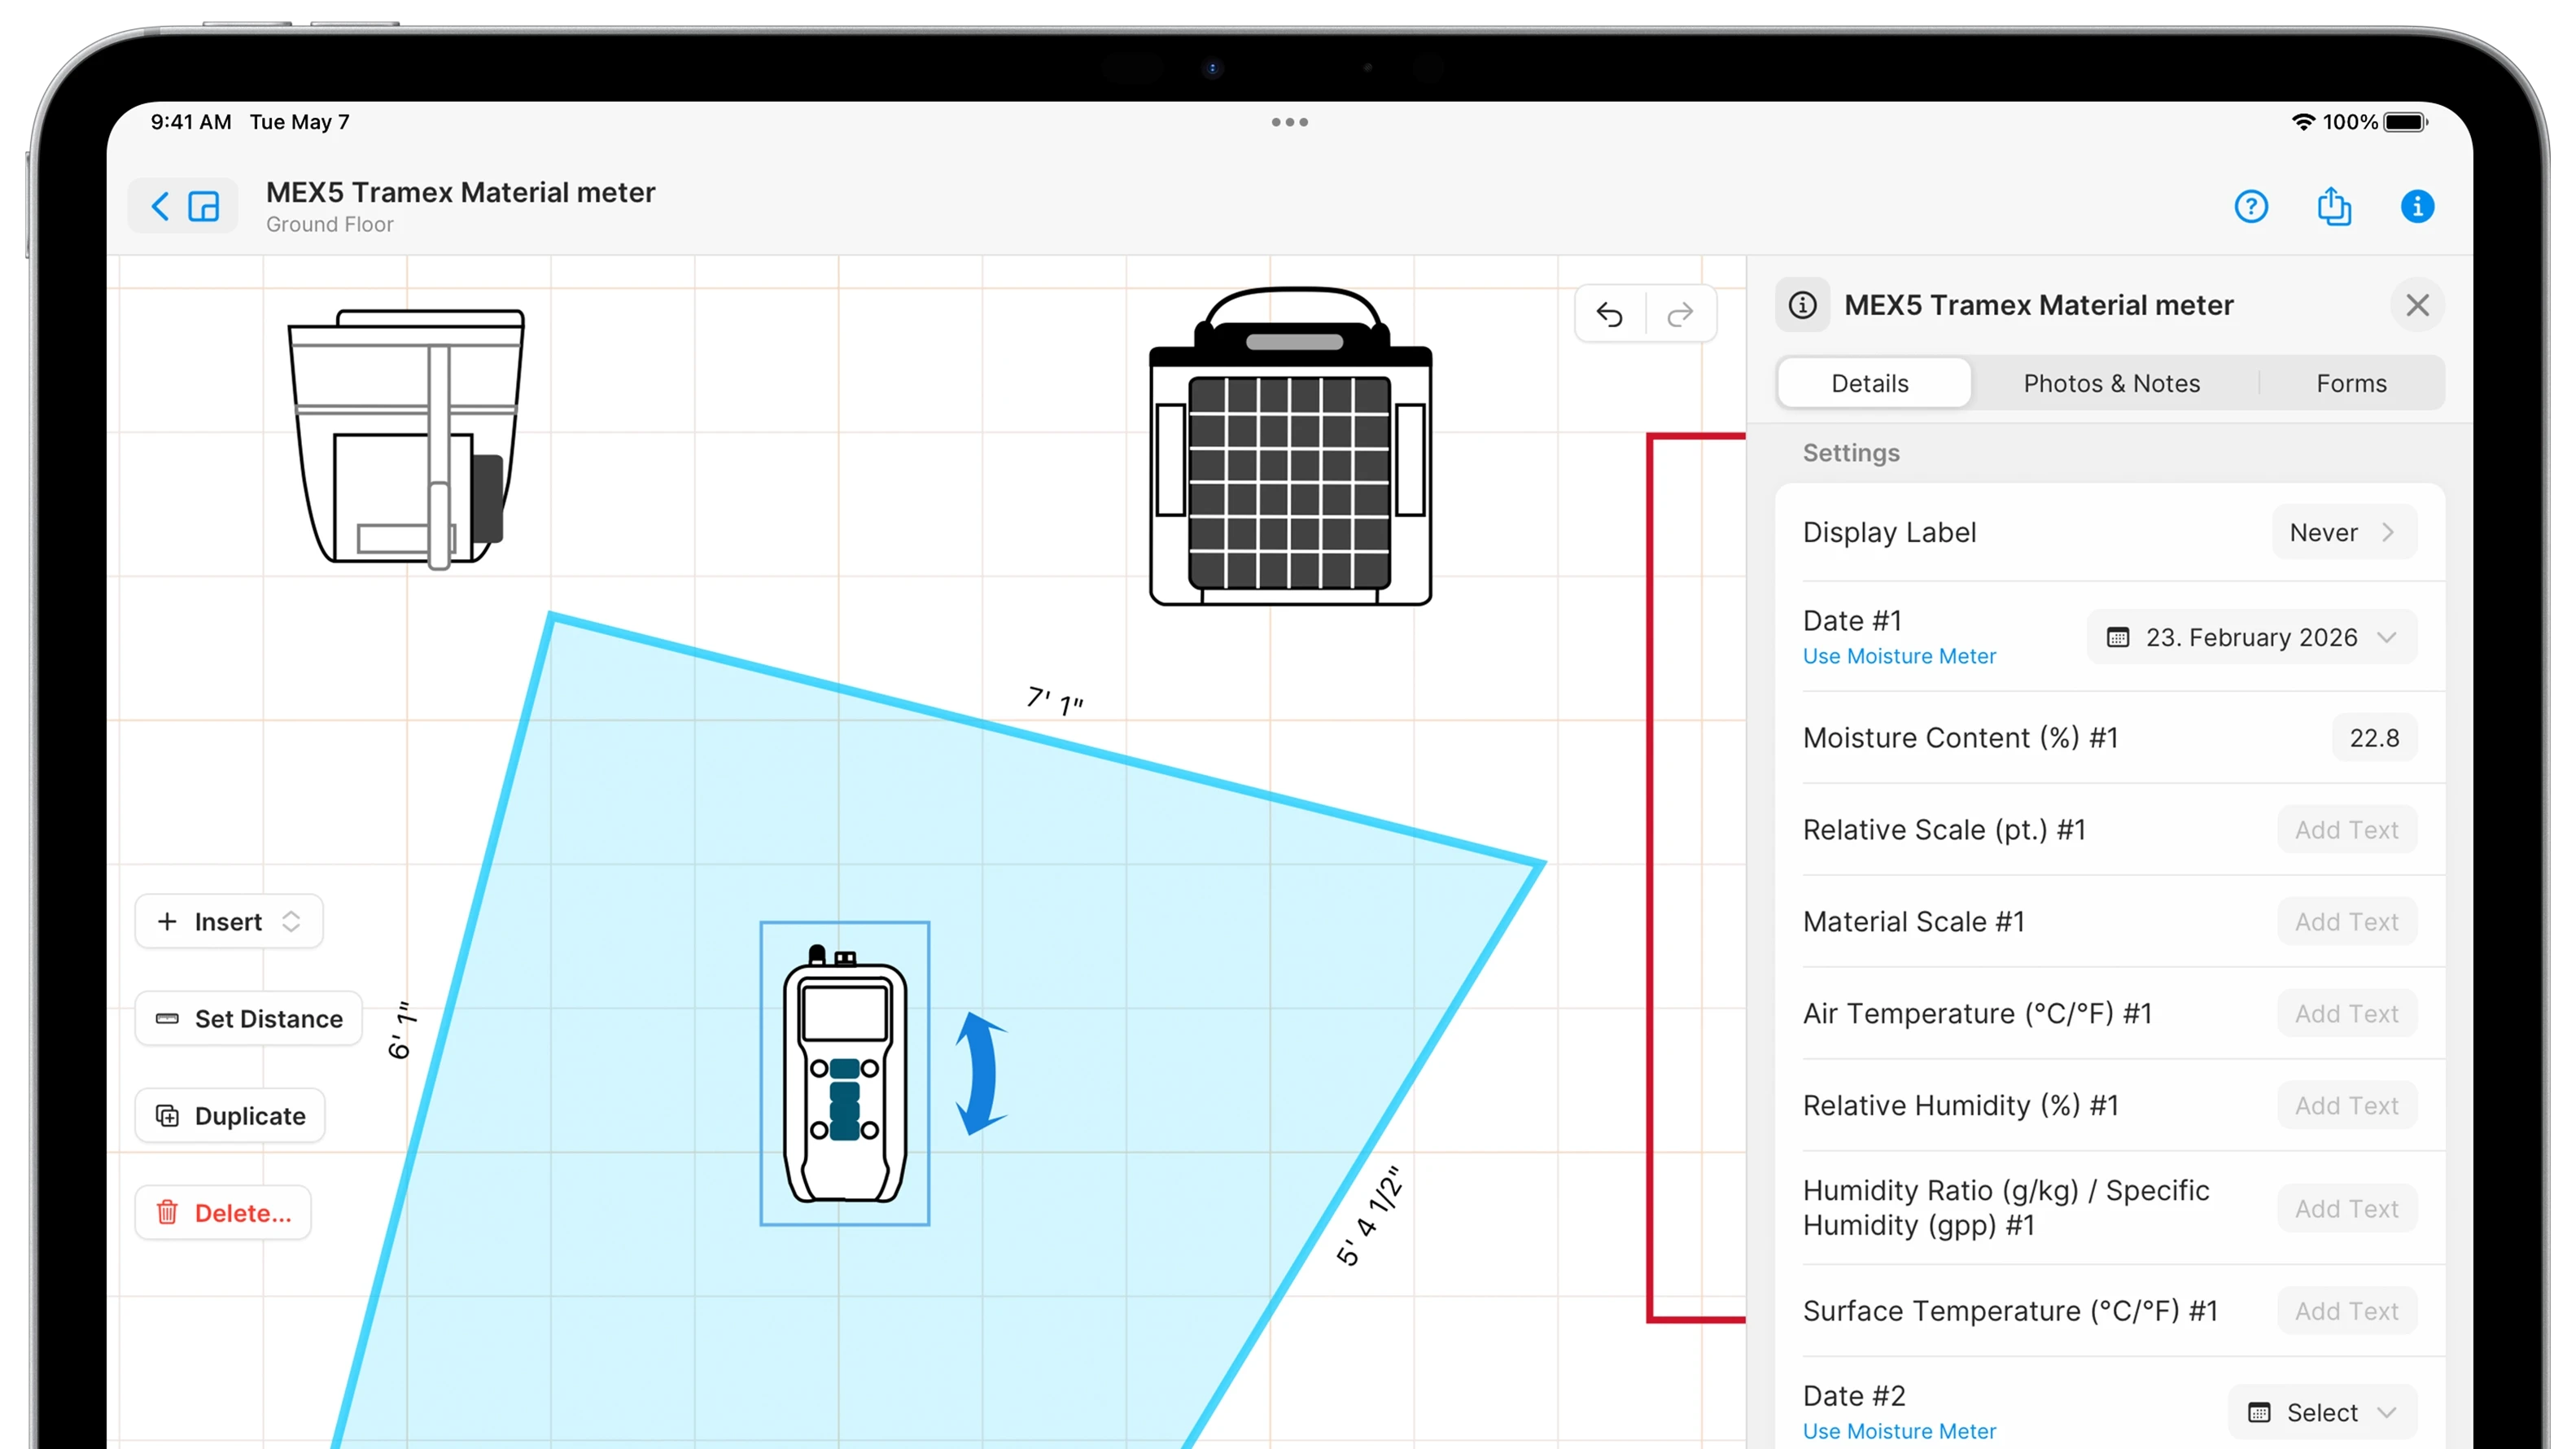Click the Duplicate button

pos(230,1116)
